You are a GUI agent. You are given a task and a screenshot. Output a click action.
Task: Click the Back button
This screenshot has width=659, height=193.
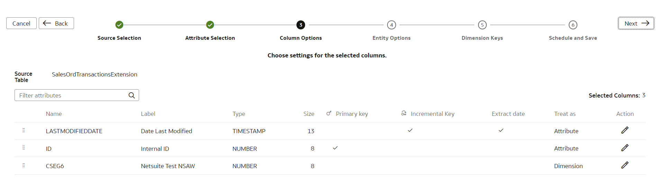56,23
